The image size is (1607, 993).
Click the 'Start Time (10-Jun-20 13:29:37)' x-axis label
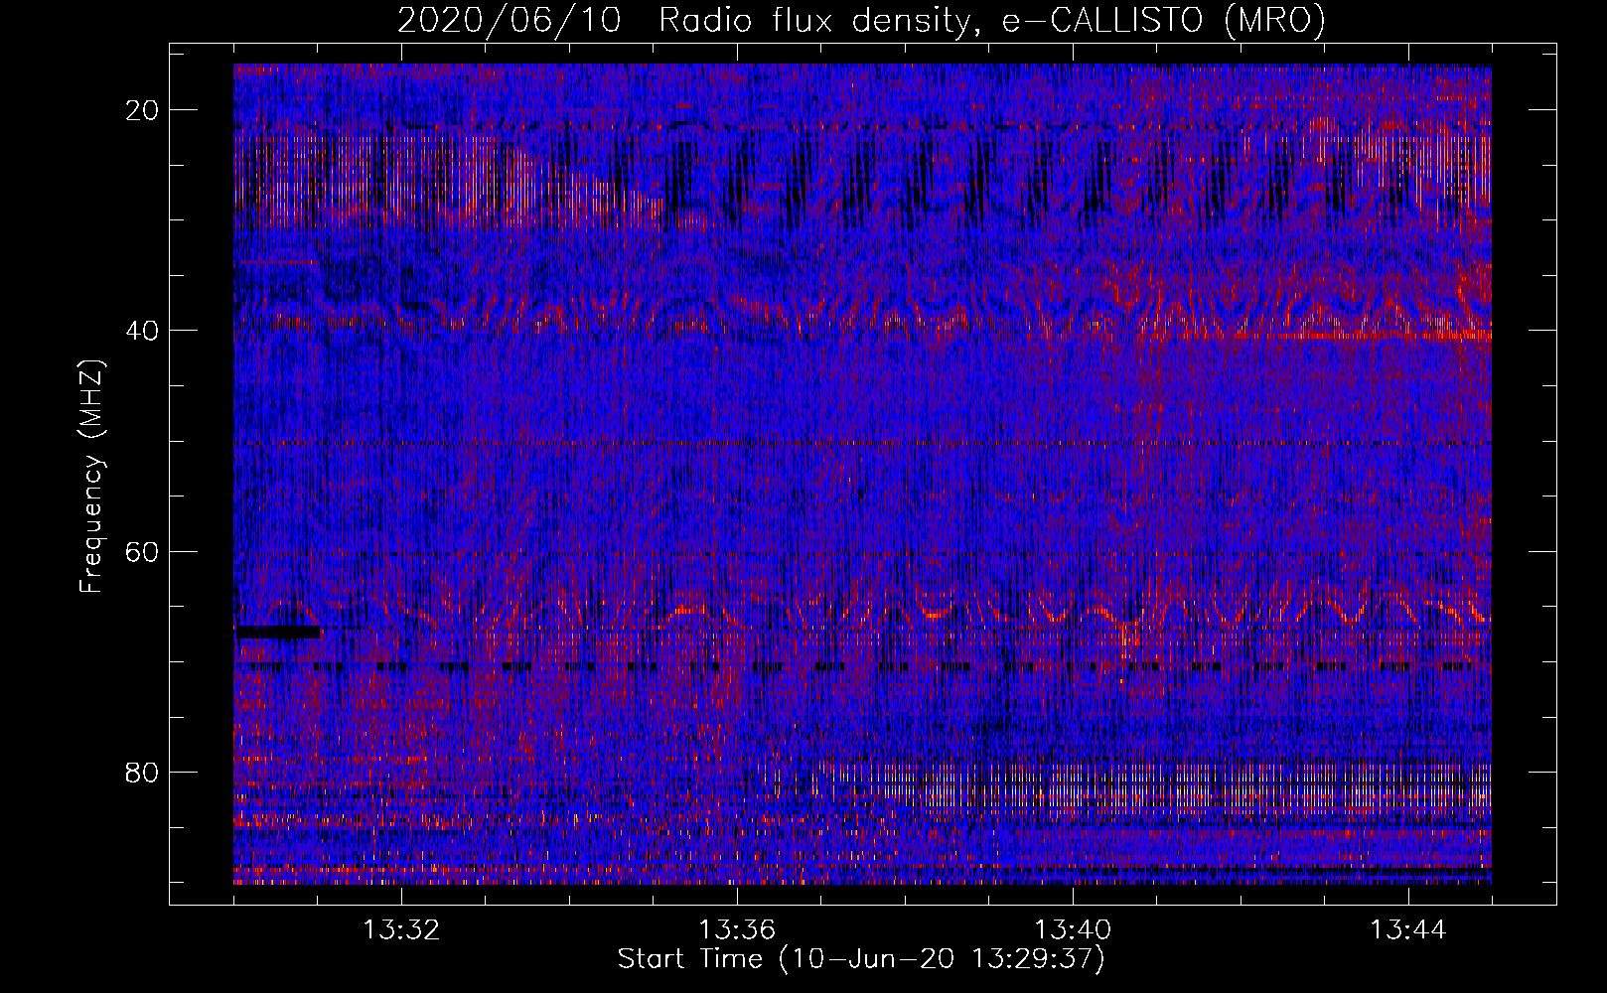861,959
